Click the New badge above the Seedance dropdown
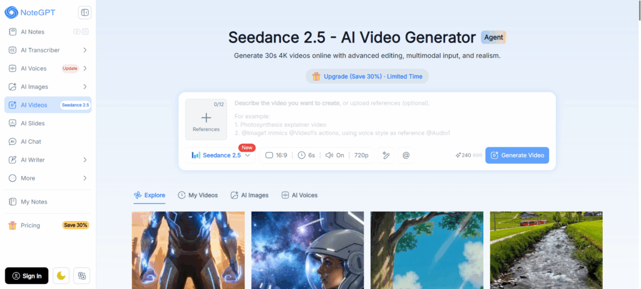 coord(247,147)
